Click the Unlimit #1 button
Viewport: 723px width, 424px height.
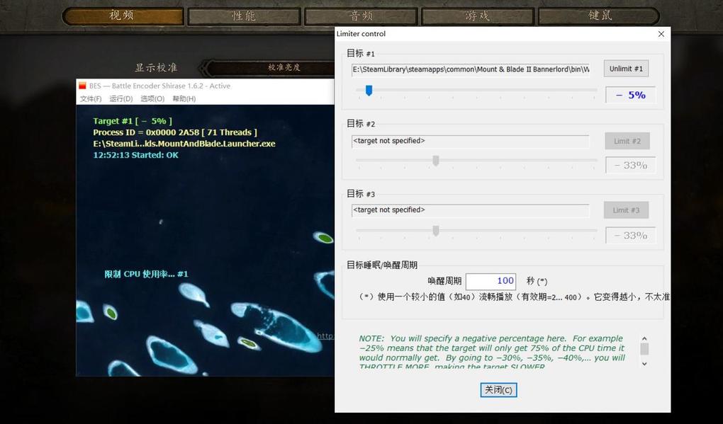[x=626, y=69]
